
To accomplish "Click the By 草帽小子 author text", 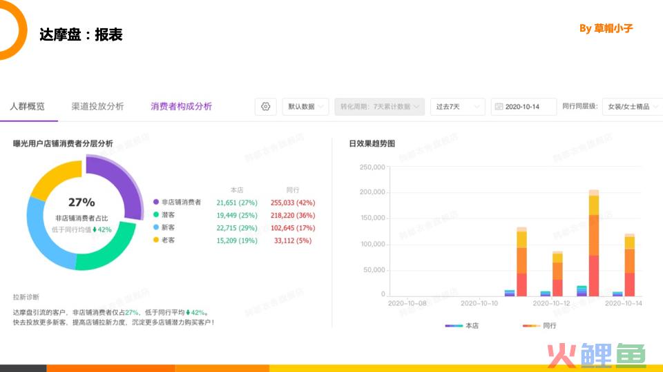I will tap(606, 28).
